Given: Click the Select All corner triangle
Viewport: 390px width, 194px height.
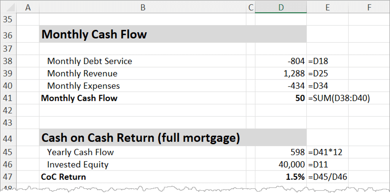Looking at the screenshot, I should [x=8, y=7].
